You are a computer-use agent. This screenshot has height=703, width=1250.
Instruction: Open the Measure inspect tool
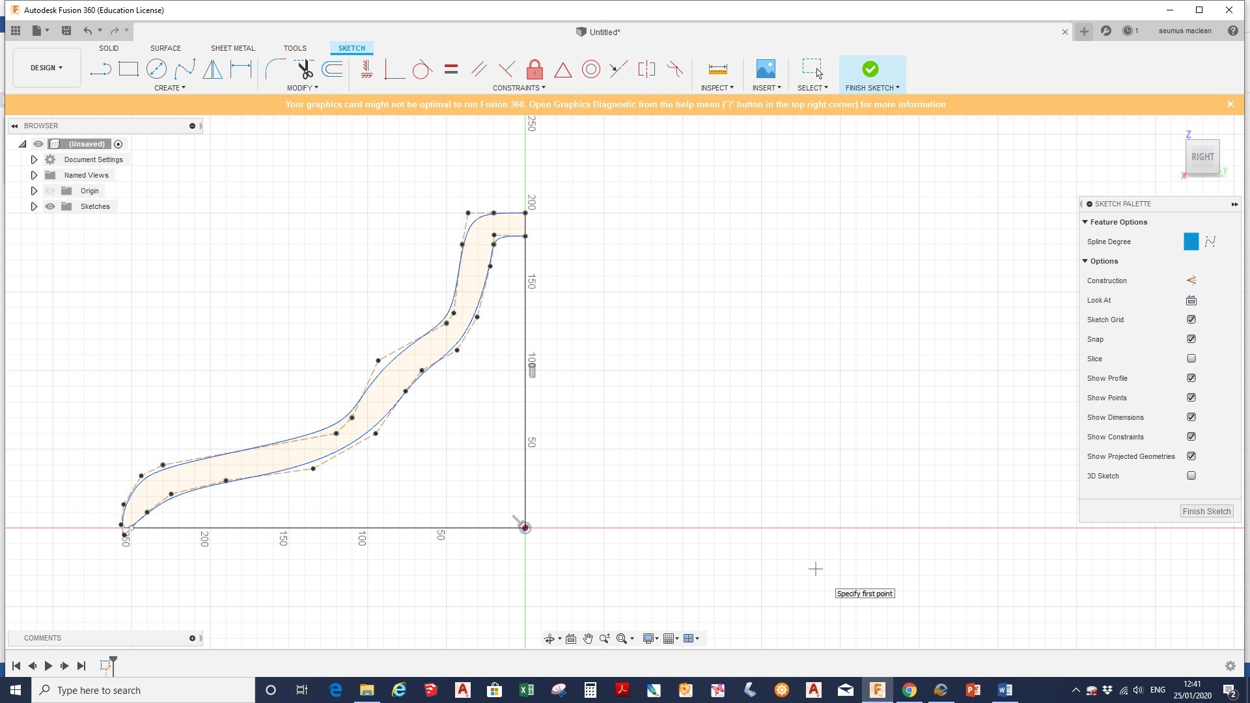point(717,69)
